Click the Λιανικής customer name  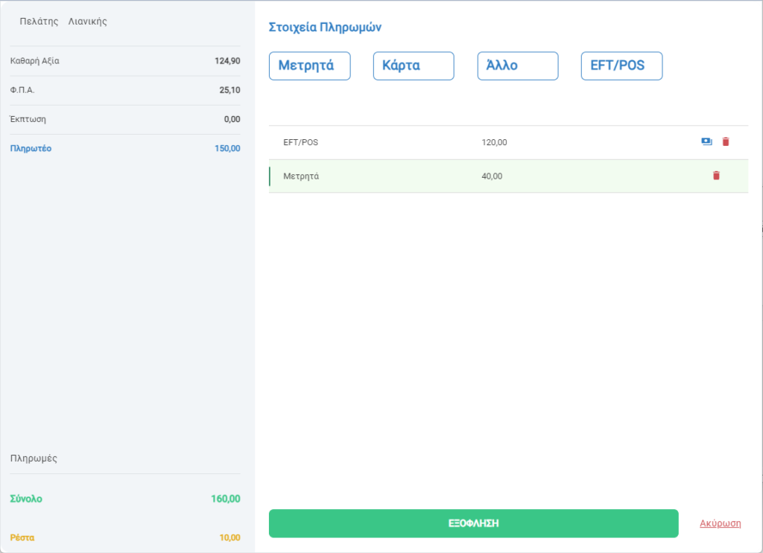click(88, 22)
